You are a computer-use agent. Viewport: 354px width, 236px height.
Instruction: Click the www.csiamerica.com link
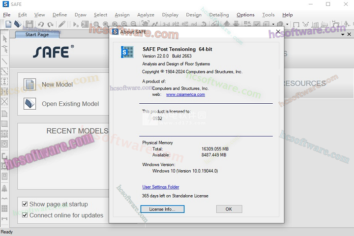click(x=185, y=94)
